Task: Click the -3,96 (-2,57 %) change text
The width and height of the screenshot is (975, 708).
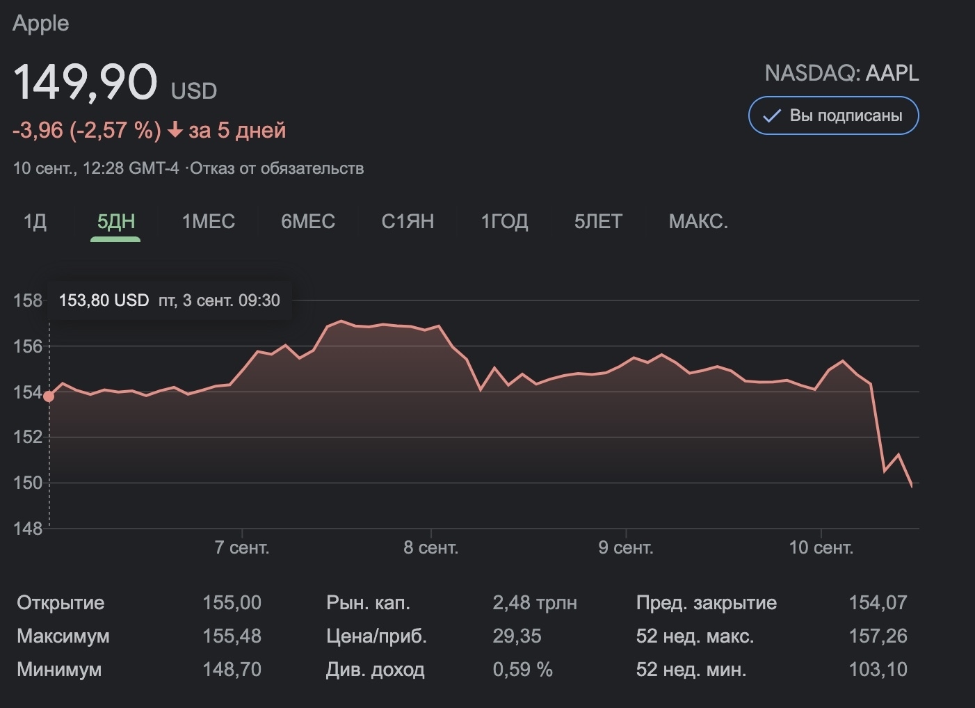Action: click(87, 130)
